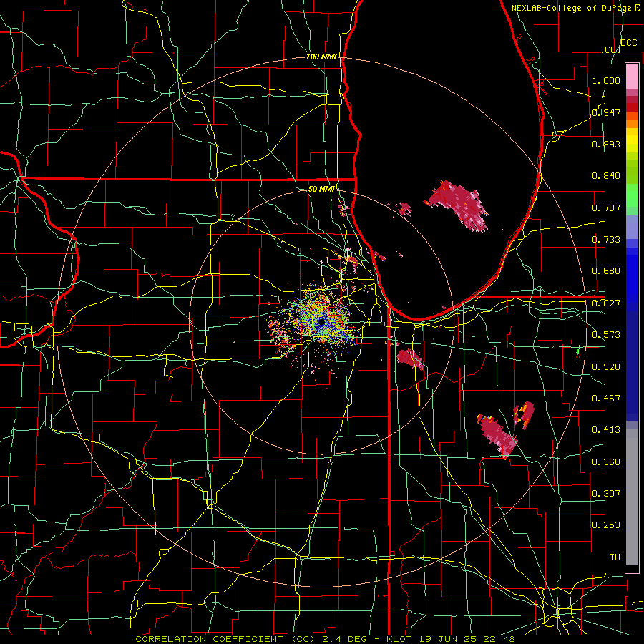Select the 0.307 scale value
Screen dimensions: 644x644
point(606,494)
